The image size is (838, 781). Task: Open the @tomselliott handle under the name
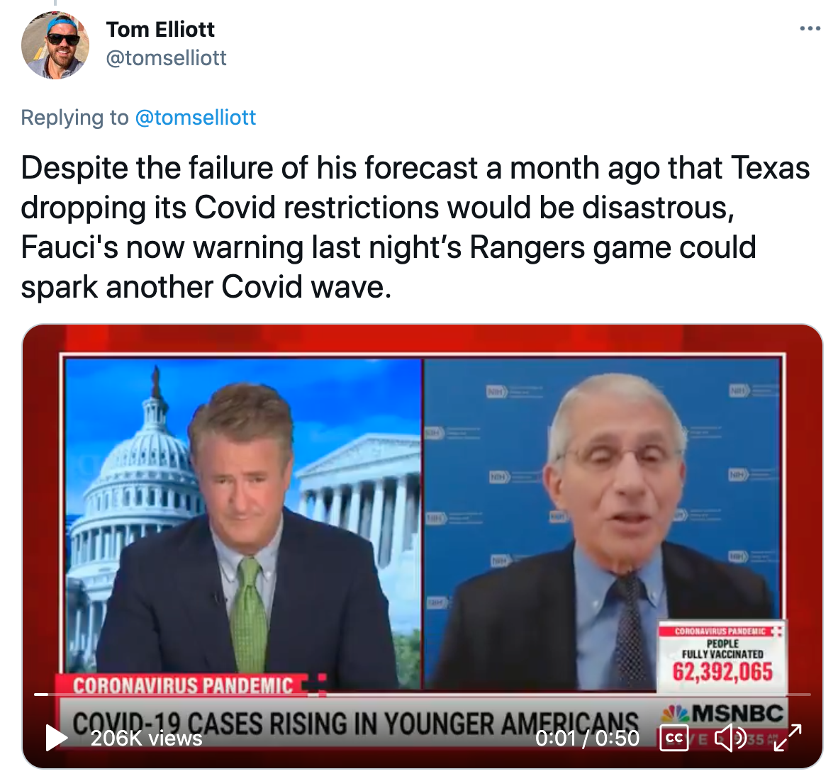[166, 57]
